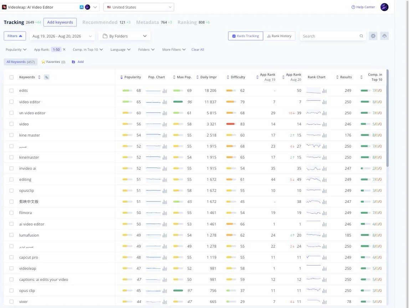Sort the Keywords column
The height and width of the screenshot is (308, 409).
point(39,77)
